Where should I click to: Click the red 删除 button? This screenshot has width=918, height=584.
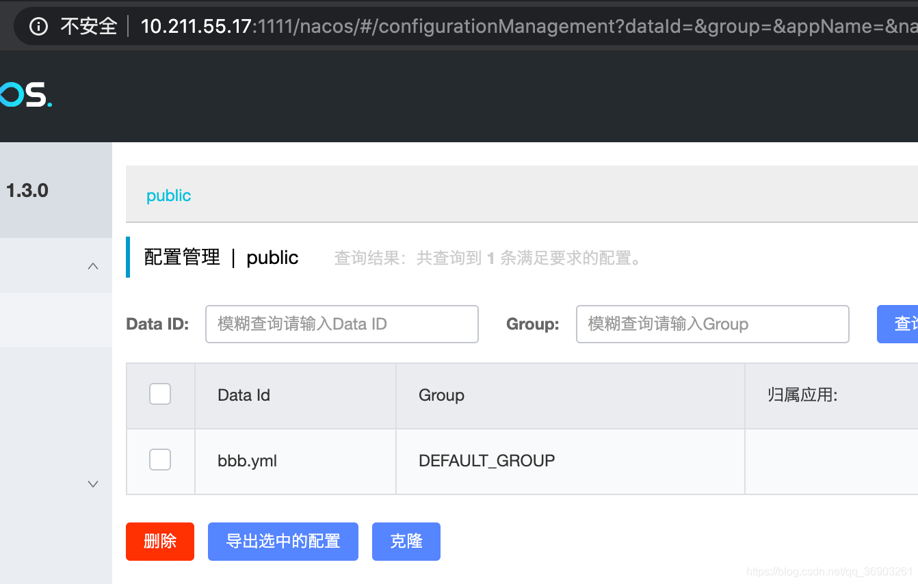pos(160,542)
